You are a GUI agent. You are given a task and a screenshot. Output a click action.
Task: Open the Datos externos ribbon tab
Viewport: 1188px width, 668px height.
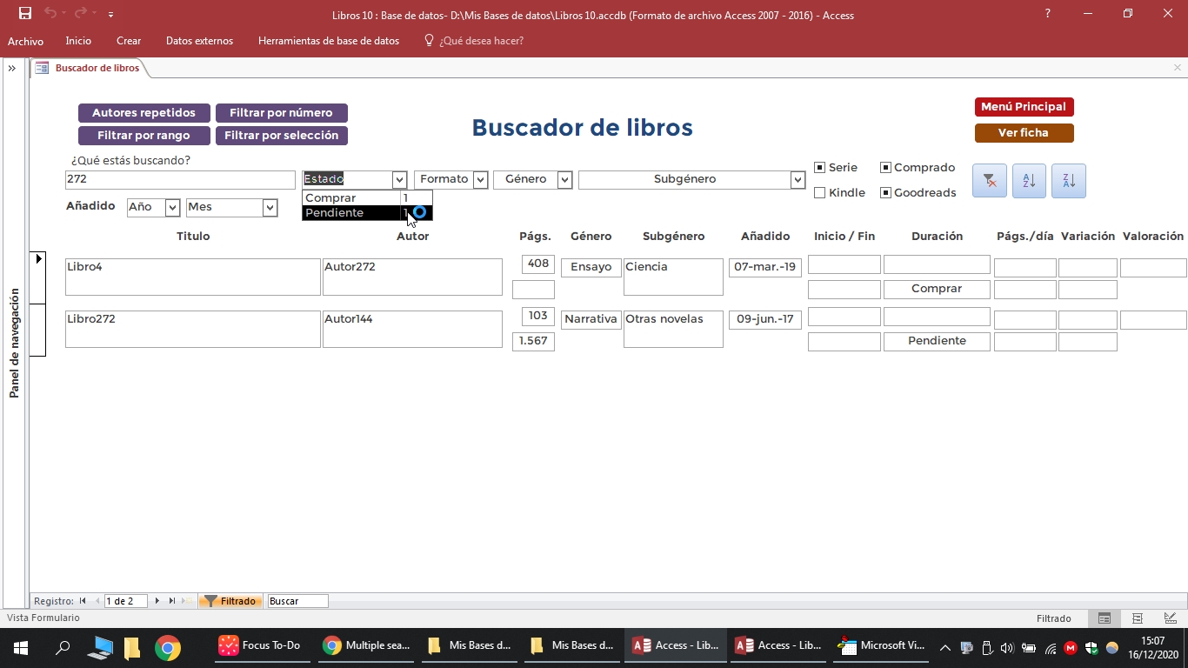click(199, 41)
